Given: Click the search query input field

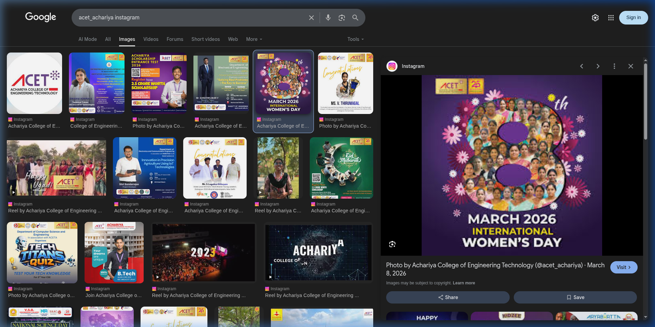Looking at the screenshot, I should pos(190,18).
